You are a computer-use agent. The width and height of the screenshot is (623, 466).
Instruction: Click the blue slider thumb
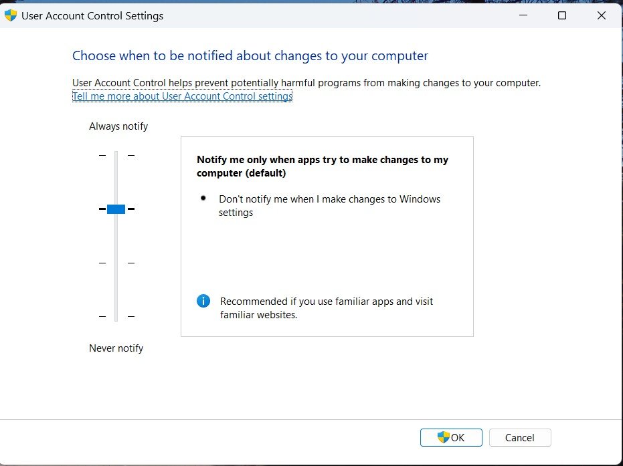click(x=116, y=209)
